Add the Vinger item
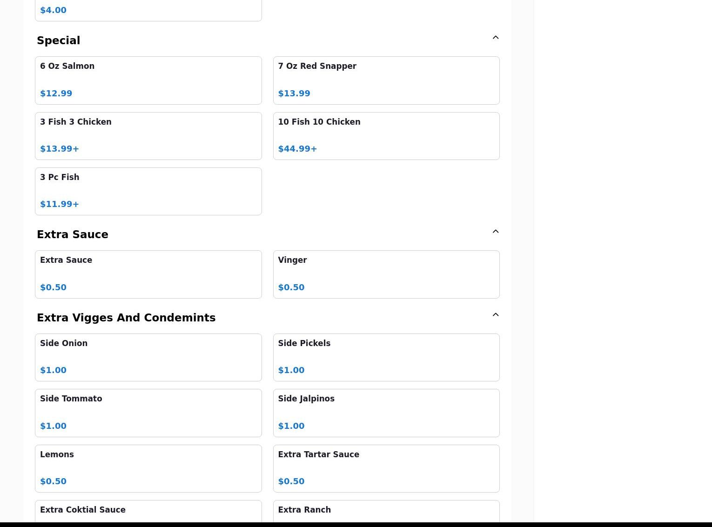This screenshot has height=527, width=712. tap(386, 274)
